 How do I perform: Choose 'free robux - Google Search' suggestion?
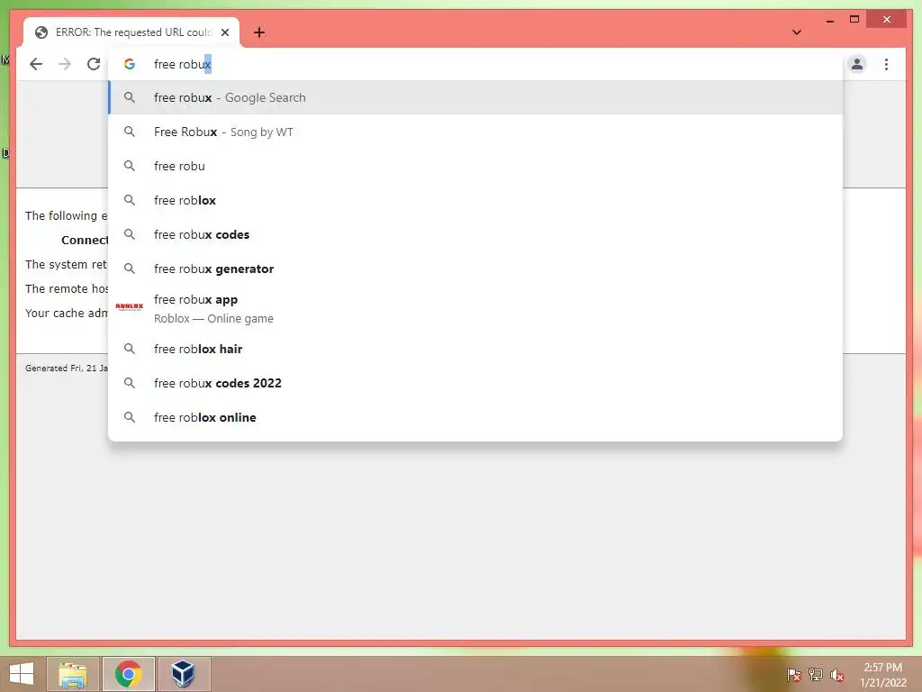point(475,97)
